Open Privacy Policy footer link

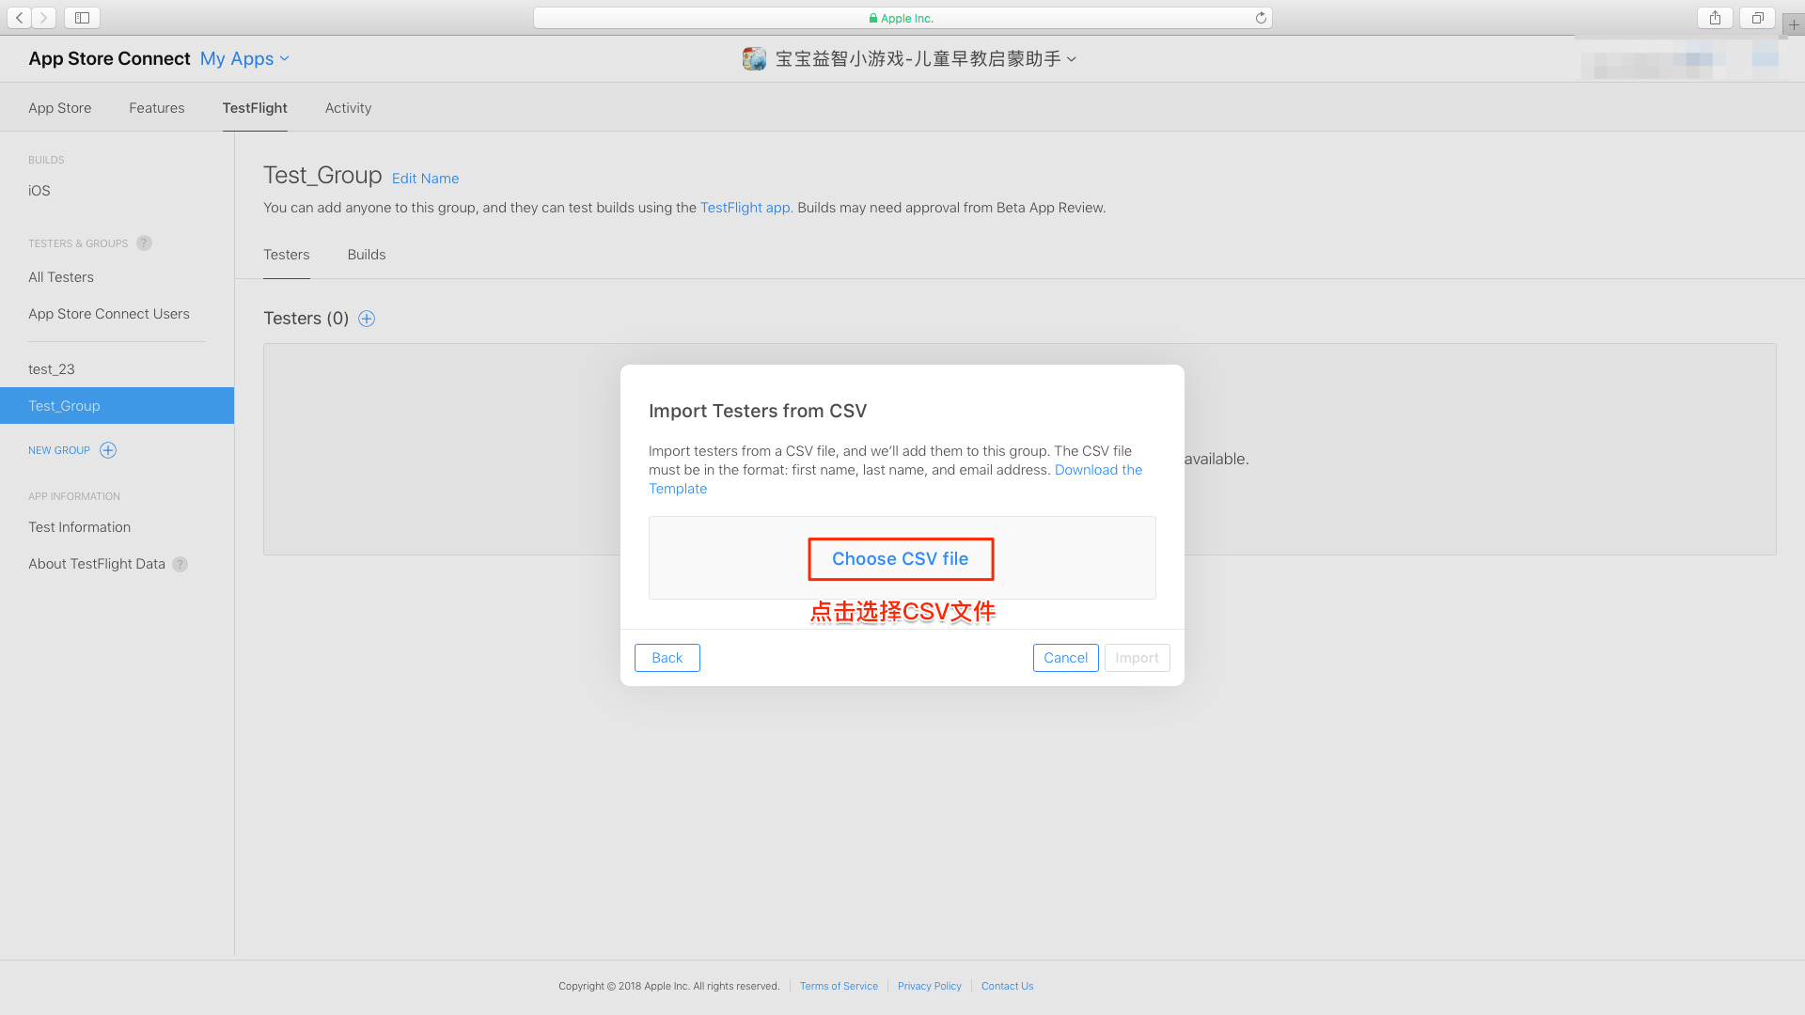[930, 986]
